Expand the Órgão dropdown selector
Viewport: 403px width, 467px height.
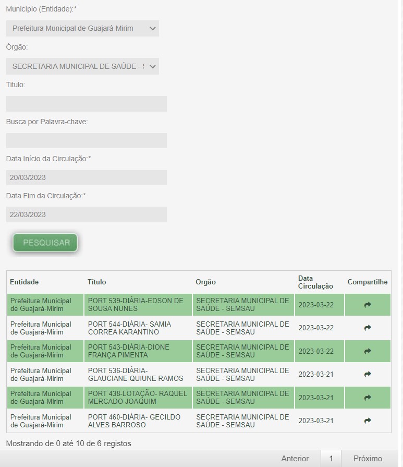[x=82, y=66]
